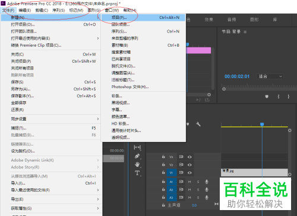Screen dimensions: 297x216
Task: Toggle sync lock on track A1
Action: (x=181, y=182)
